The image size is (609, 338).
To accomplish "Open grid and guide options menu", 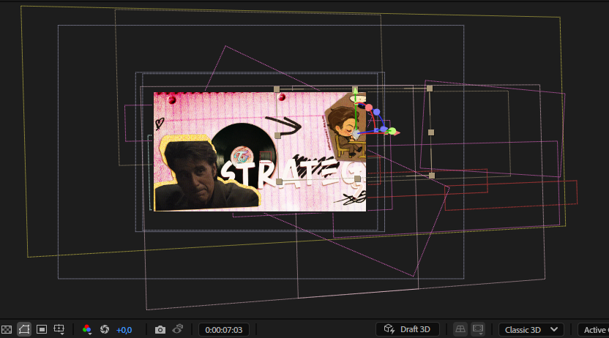I will tap(59, 329).
